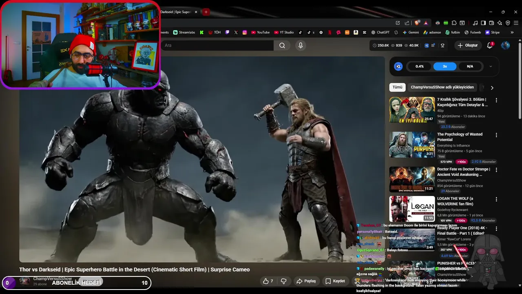Click the 250.6K vidIQ stat

point(380,45)
